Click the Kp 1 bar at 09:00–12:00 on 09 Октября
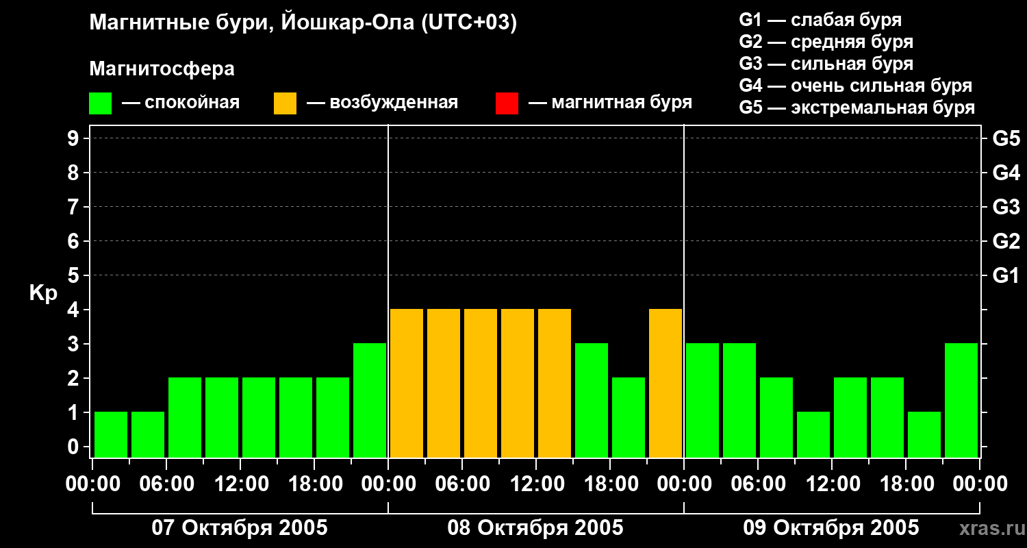Viewport: 1027px width, 548px height. 813,434
